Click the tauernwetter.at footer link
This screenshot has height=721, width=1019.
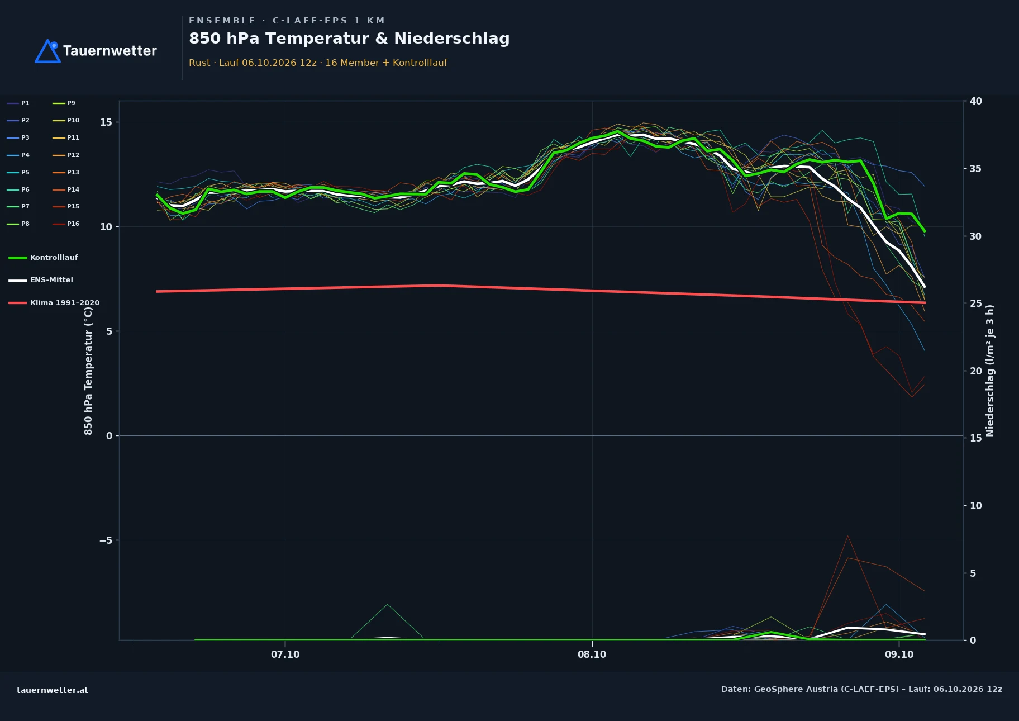pos(53,690)
